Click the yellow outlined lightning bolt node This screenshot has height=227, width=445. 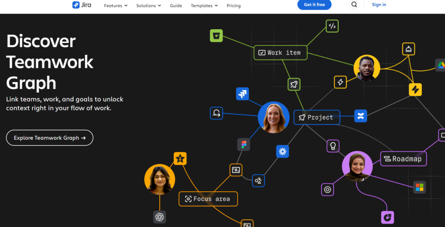[x=340, y=82]
